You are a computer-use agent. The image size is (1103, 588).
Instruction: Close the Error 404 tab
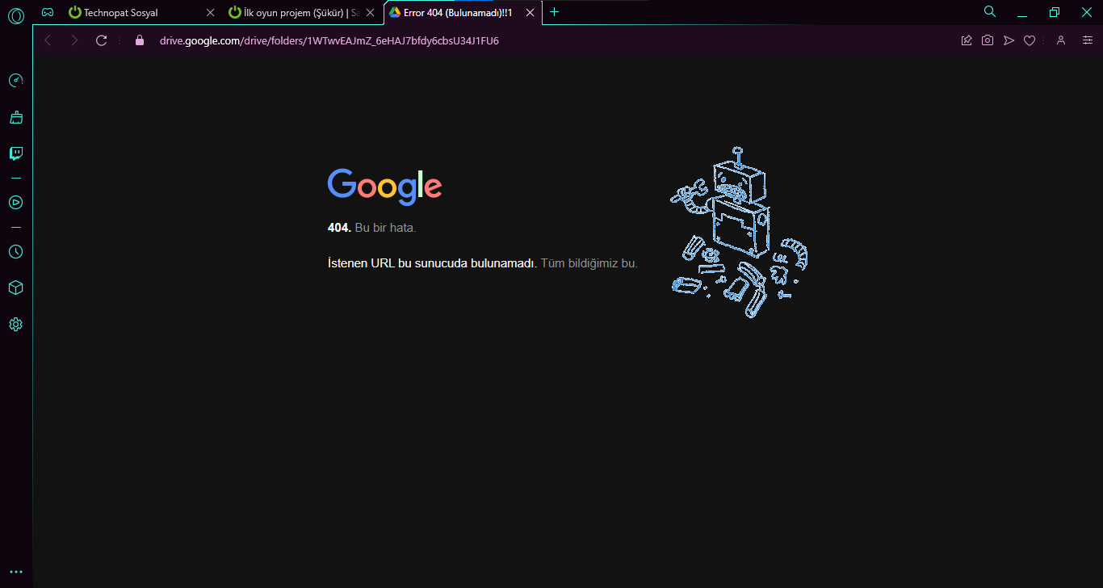[531, 13]
